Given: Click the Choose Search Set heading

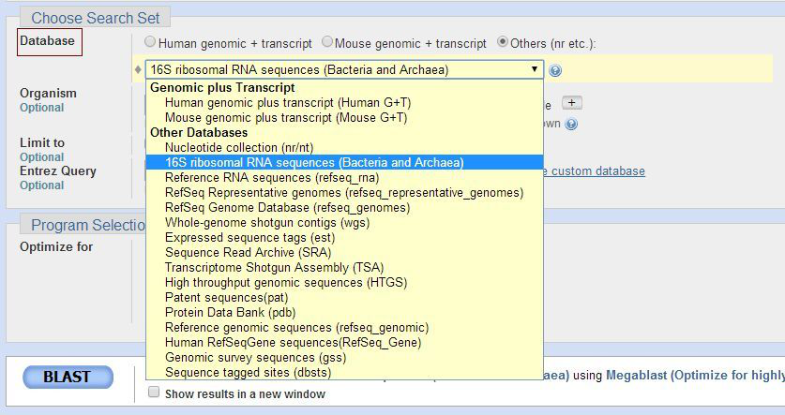Looking at the screenshot, I should pos(95,18).
